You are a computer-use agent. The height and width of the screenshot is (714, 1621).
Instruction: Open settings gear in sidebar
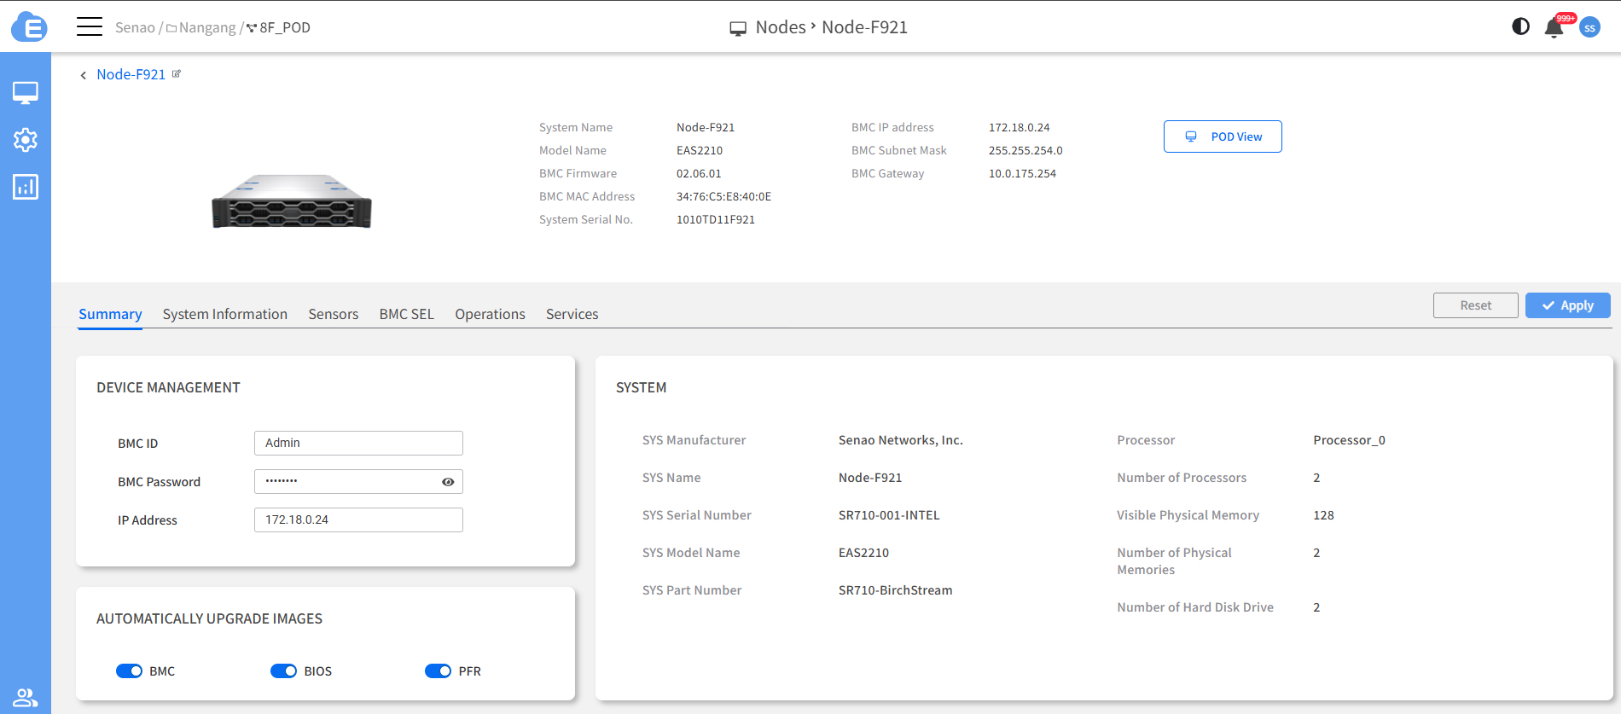click(x=26, y=140)
